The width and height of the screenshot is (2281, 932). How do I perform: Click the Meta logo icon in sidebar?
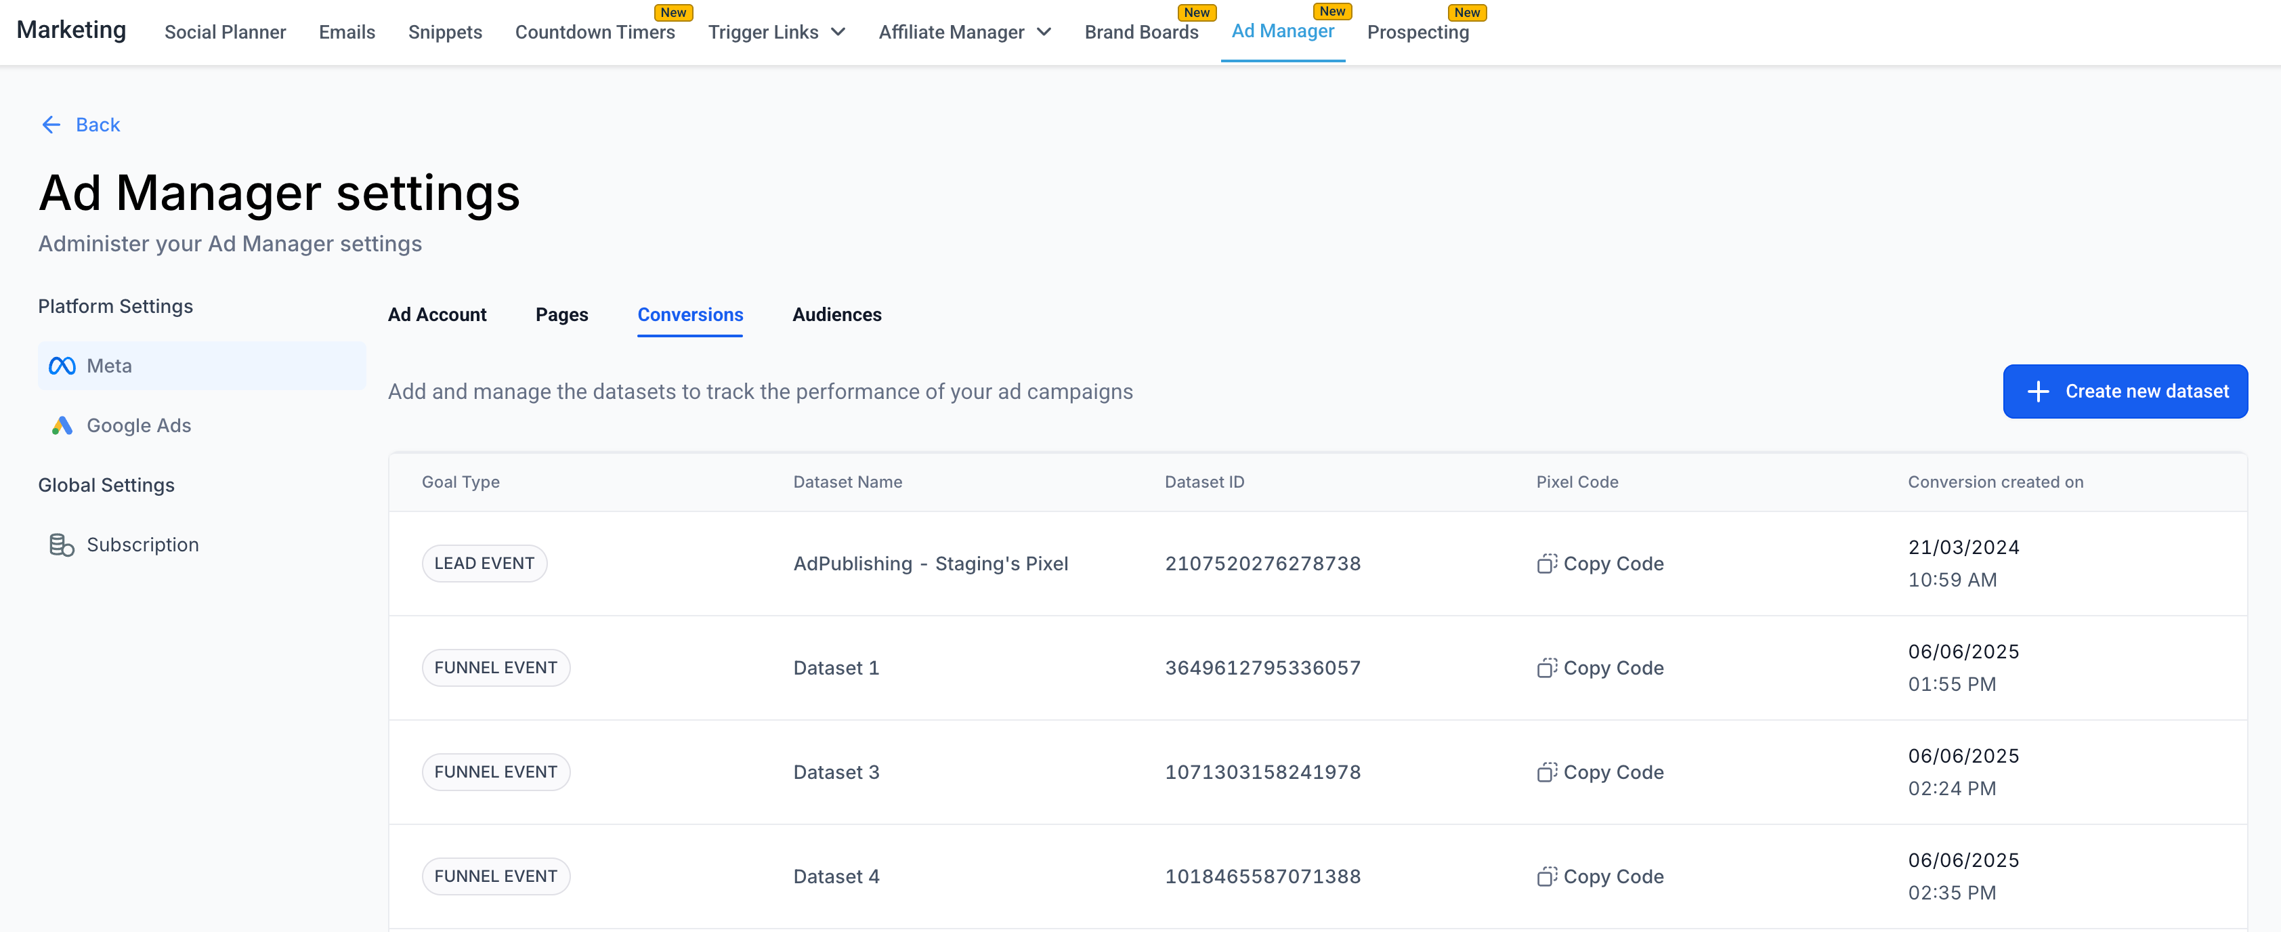coord(62,366)
